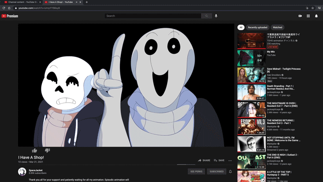
Task: Open browser reading list icon
Action: click(319, 8)
